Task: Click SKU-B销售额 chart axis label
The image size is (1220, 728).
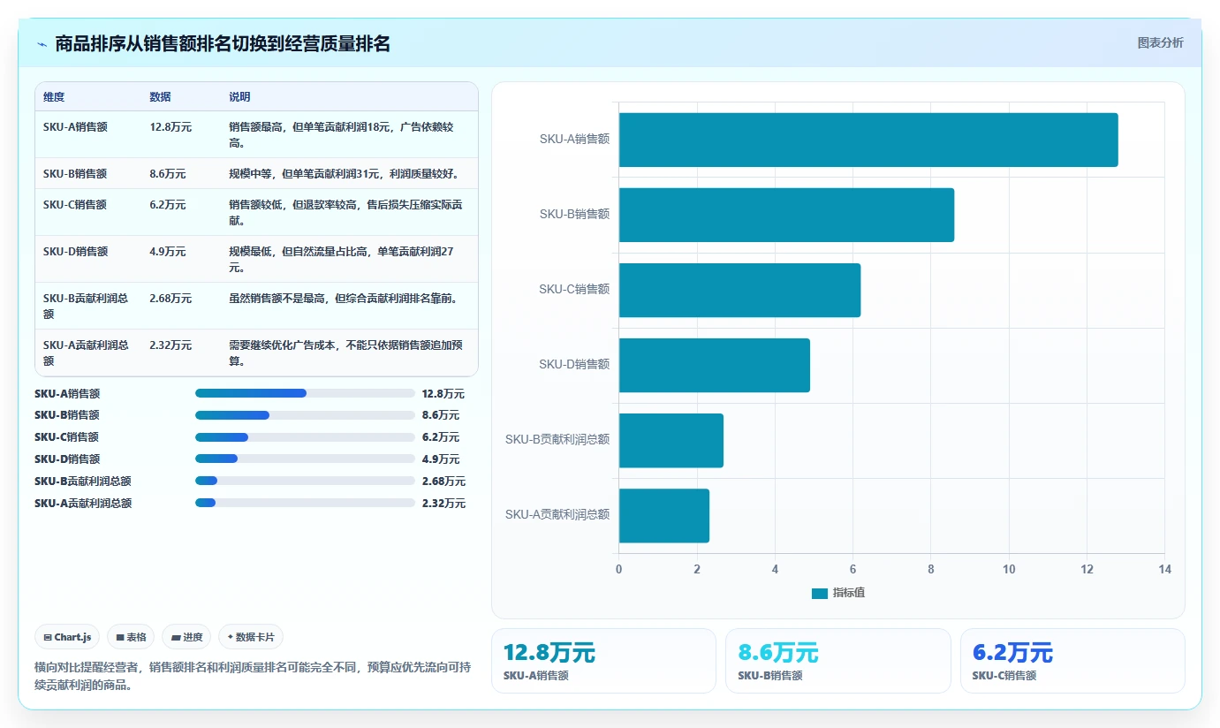Action: 574,215
